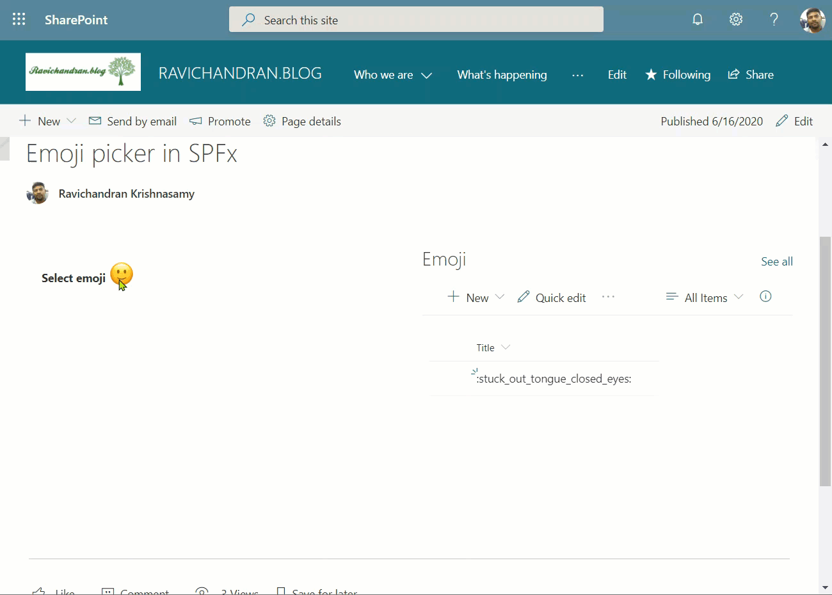Click the Ravichandran.blog site logo
The width and height of the screenshot is (832, 595).
pos(83,72)
